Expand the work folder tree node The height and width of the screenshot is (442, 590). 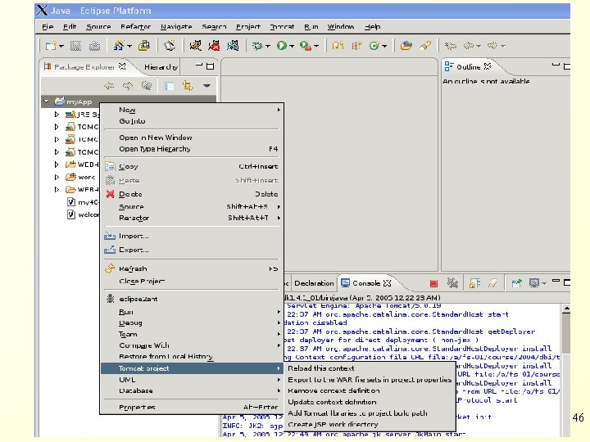(x=57, y=177)
